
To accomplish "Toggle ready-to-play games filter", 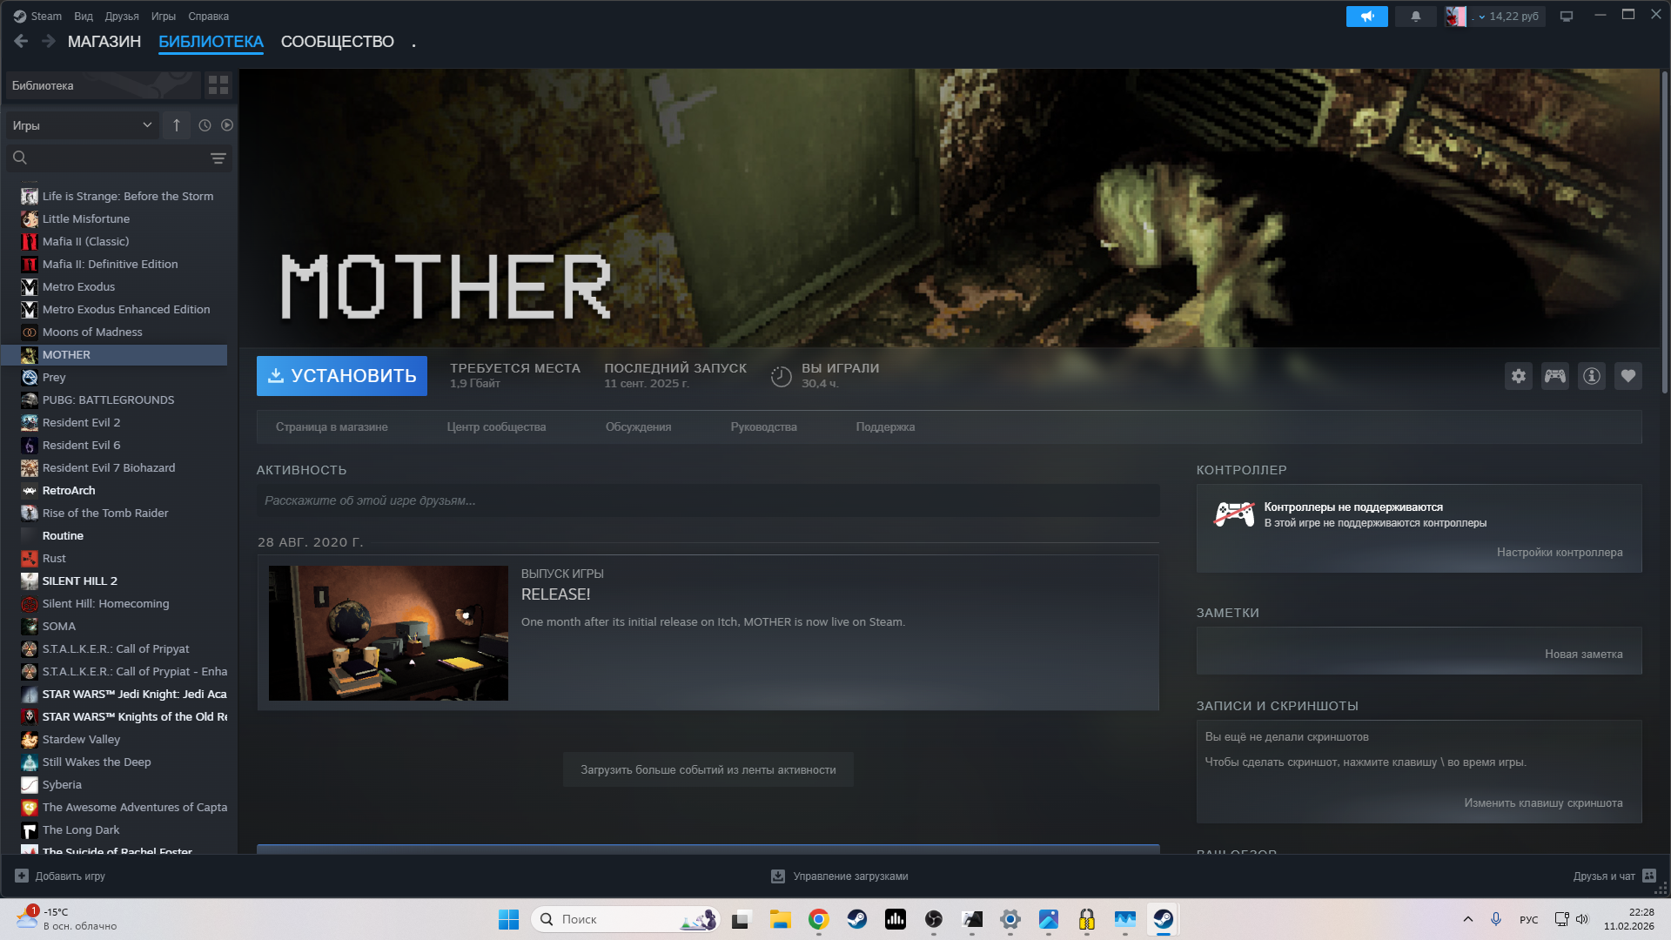I will coord(227,125).
